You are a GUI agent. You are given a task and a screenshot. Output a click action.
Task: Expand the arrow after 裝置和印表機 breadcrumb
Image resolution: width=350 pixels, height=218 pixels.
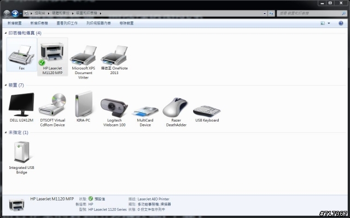(101, 13)
